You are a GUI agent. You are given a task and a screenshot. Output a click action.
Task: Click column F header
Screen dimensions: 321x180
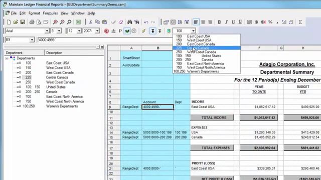coord(259,48)
